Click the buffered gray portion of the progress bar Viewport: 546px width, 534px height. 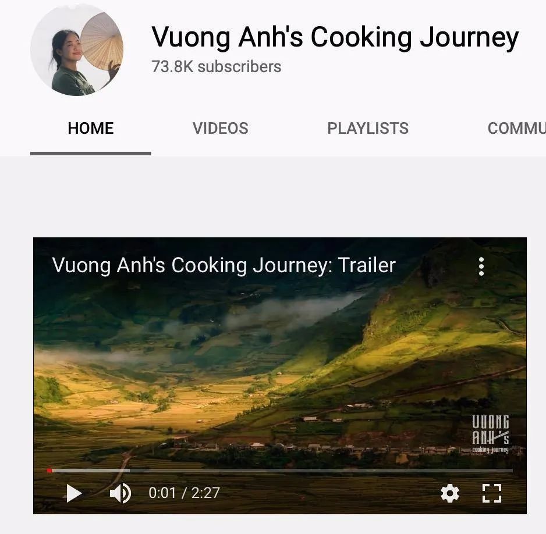tap(91, 471)
